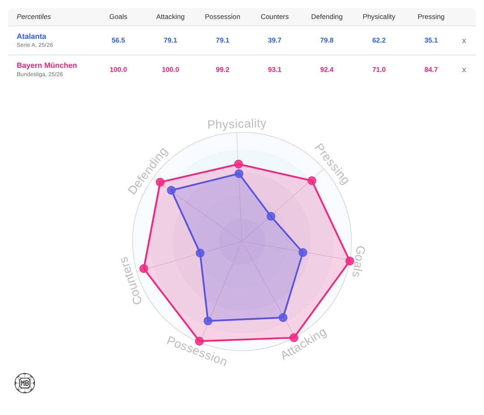This screenshot has width=484, height=415.
Task: Click Atalanta's Attacking data point on radar
Action: pyautogui.click(x=283, y=318)
